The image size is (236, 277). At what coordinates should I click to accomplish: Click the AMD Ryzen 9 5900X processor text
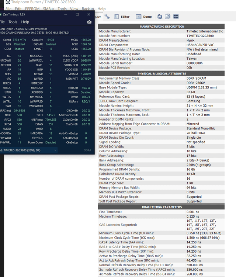24,29
